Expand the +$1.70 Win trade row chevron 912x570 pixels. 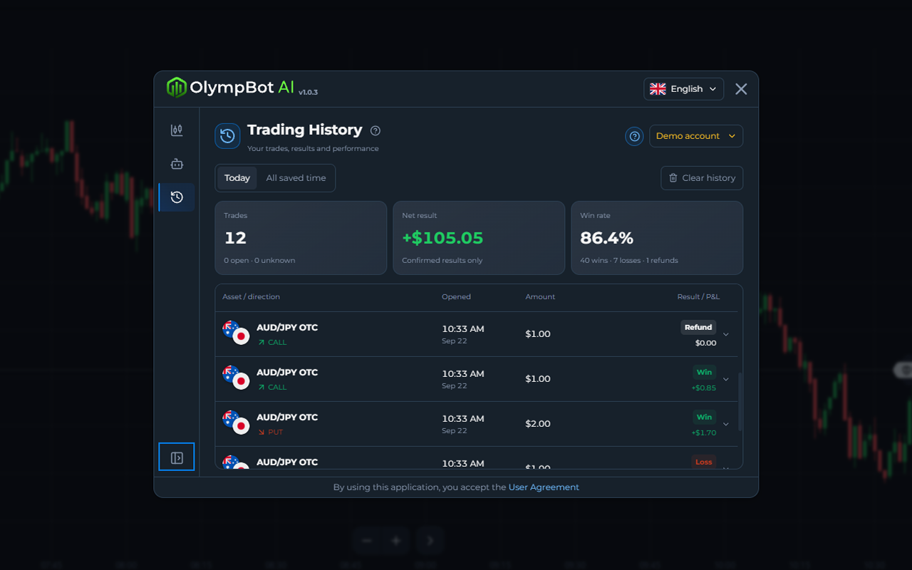(x=726, y=424)
